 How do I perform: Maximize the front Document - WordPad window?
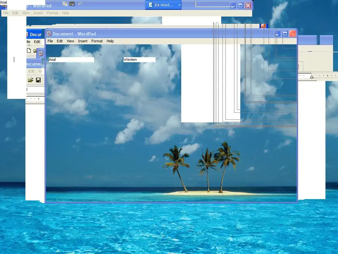285,34
